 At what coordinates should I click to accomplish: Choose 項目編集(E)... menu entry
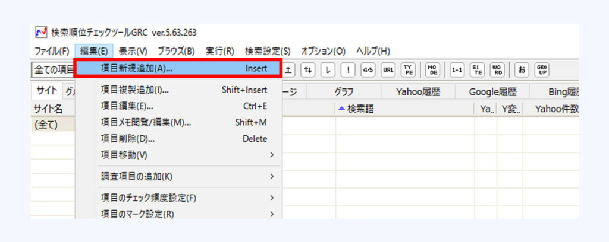(178, 106)
